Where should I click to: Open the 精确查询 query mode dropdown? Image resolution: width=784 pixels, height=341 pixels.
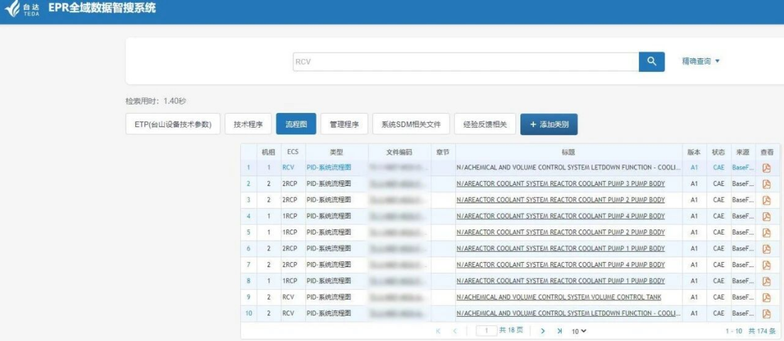click(700, 61)
